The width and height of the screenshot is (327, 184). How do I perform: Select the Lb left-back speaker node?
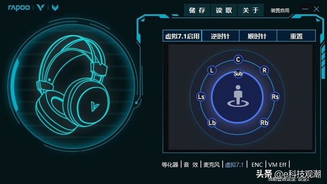point(212,122)
